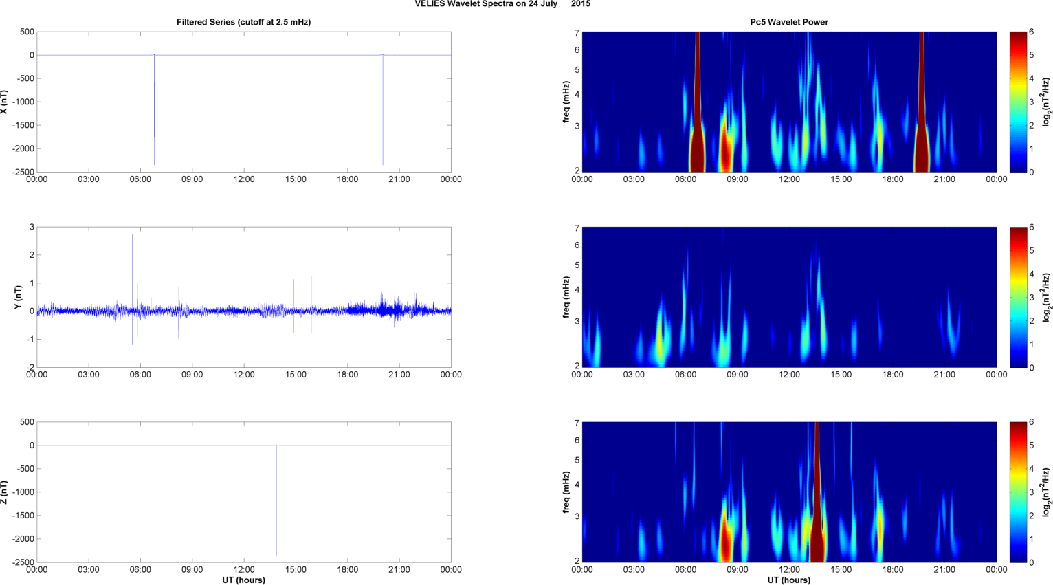The width and height of the screenshot is (1053, 585).
Task: Select the top X wavelet power spectrogram
Action: pyautogui.click(x=789, y=102)
